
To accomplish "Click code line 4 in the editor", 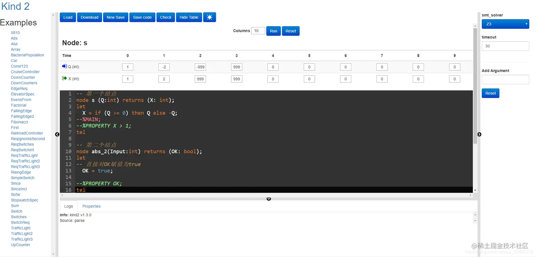I will [x=130, y=113].
